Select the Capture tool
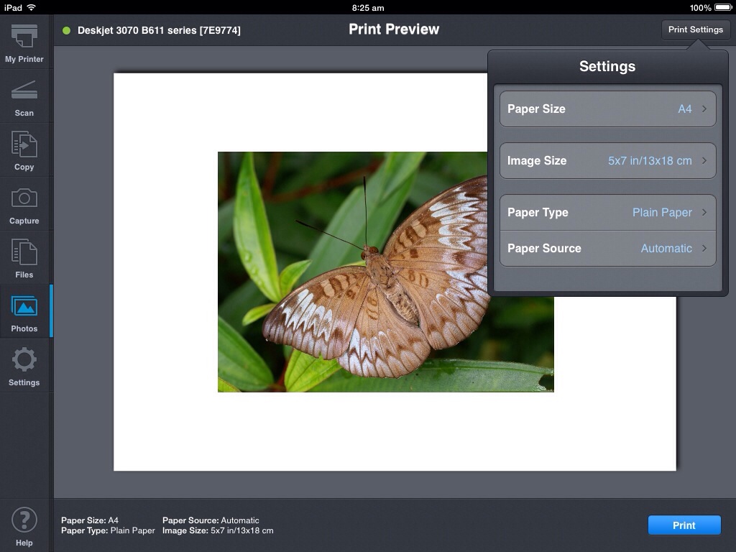736x552 pixels. click(24, 203)
